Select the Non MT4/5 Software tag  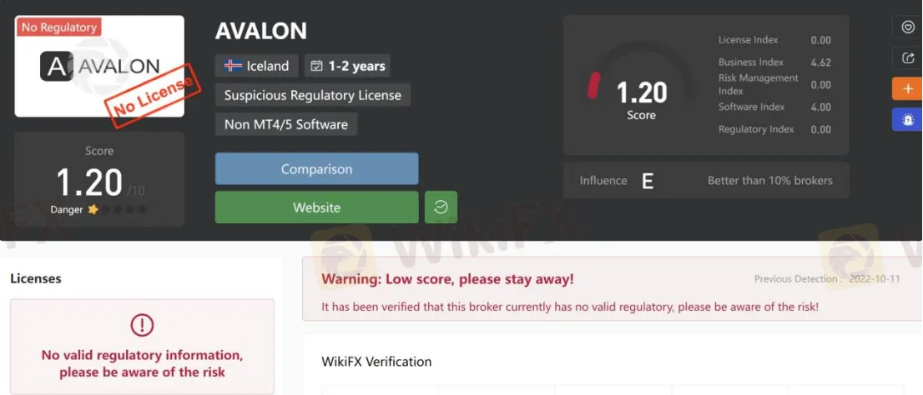click(286, 124)
